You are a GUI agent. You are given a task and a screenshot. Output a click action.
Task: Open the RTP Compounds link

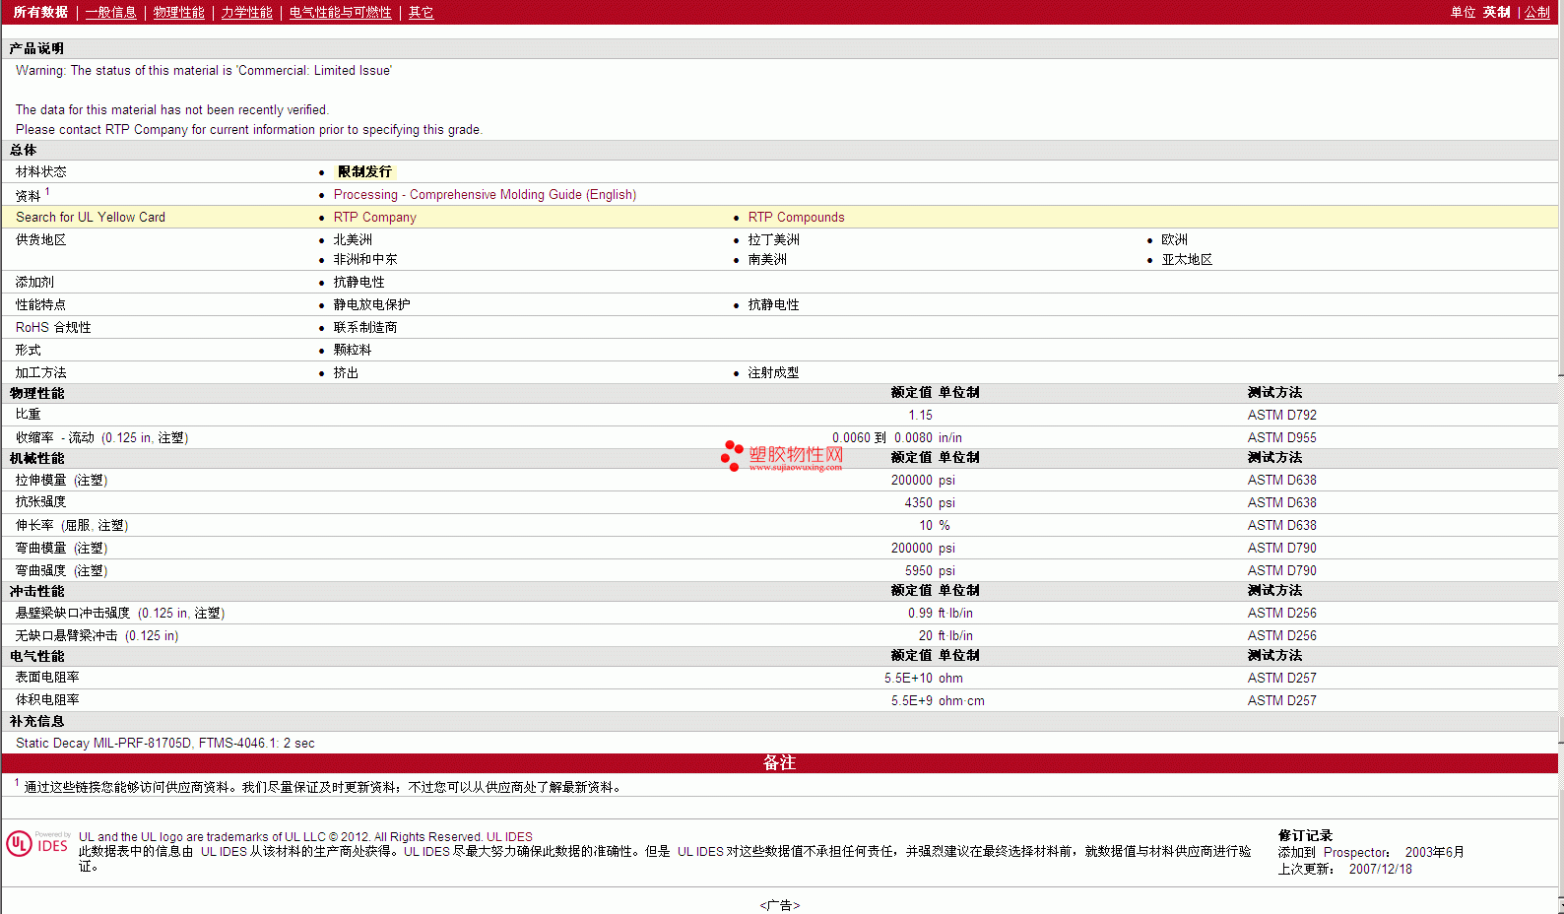[x=796, y=218]
